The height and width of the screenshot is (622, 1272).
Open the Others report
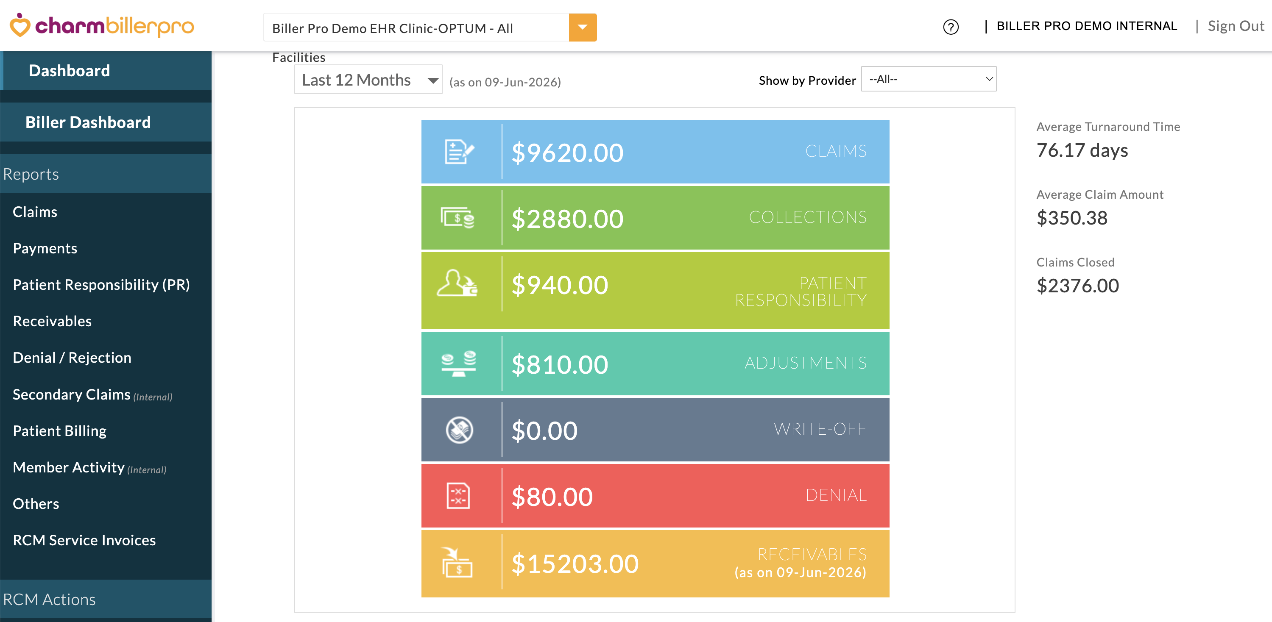pos(36,504)
